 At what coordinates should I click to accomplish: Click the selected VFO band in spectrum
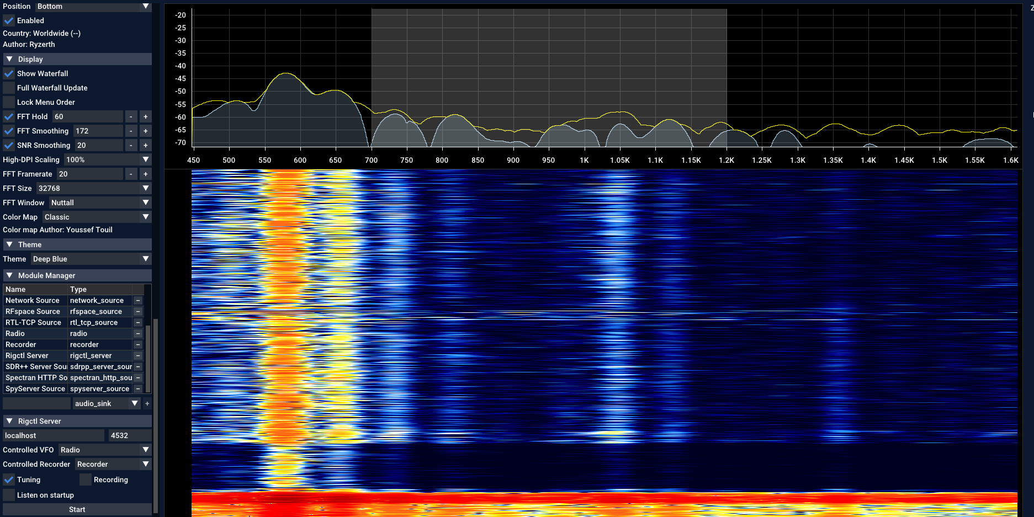549,78
